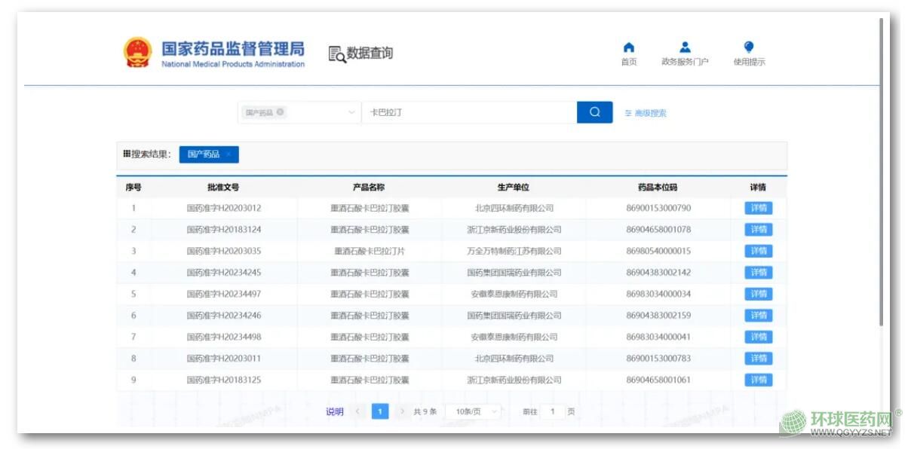Click the 数据查询 data query icon
This screenshot has width=911, height=449.
pyautogui.click(x=336, y=54)
